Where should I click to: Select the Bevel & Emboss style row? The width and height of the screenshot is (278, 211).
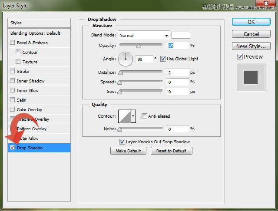(x=39, y=43)
